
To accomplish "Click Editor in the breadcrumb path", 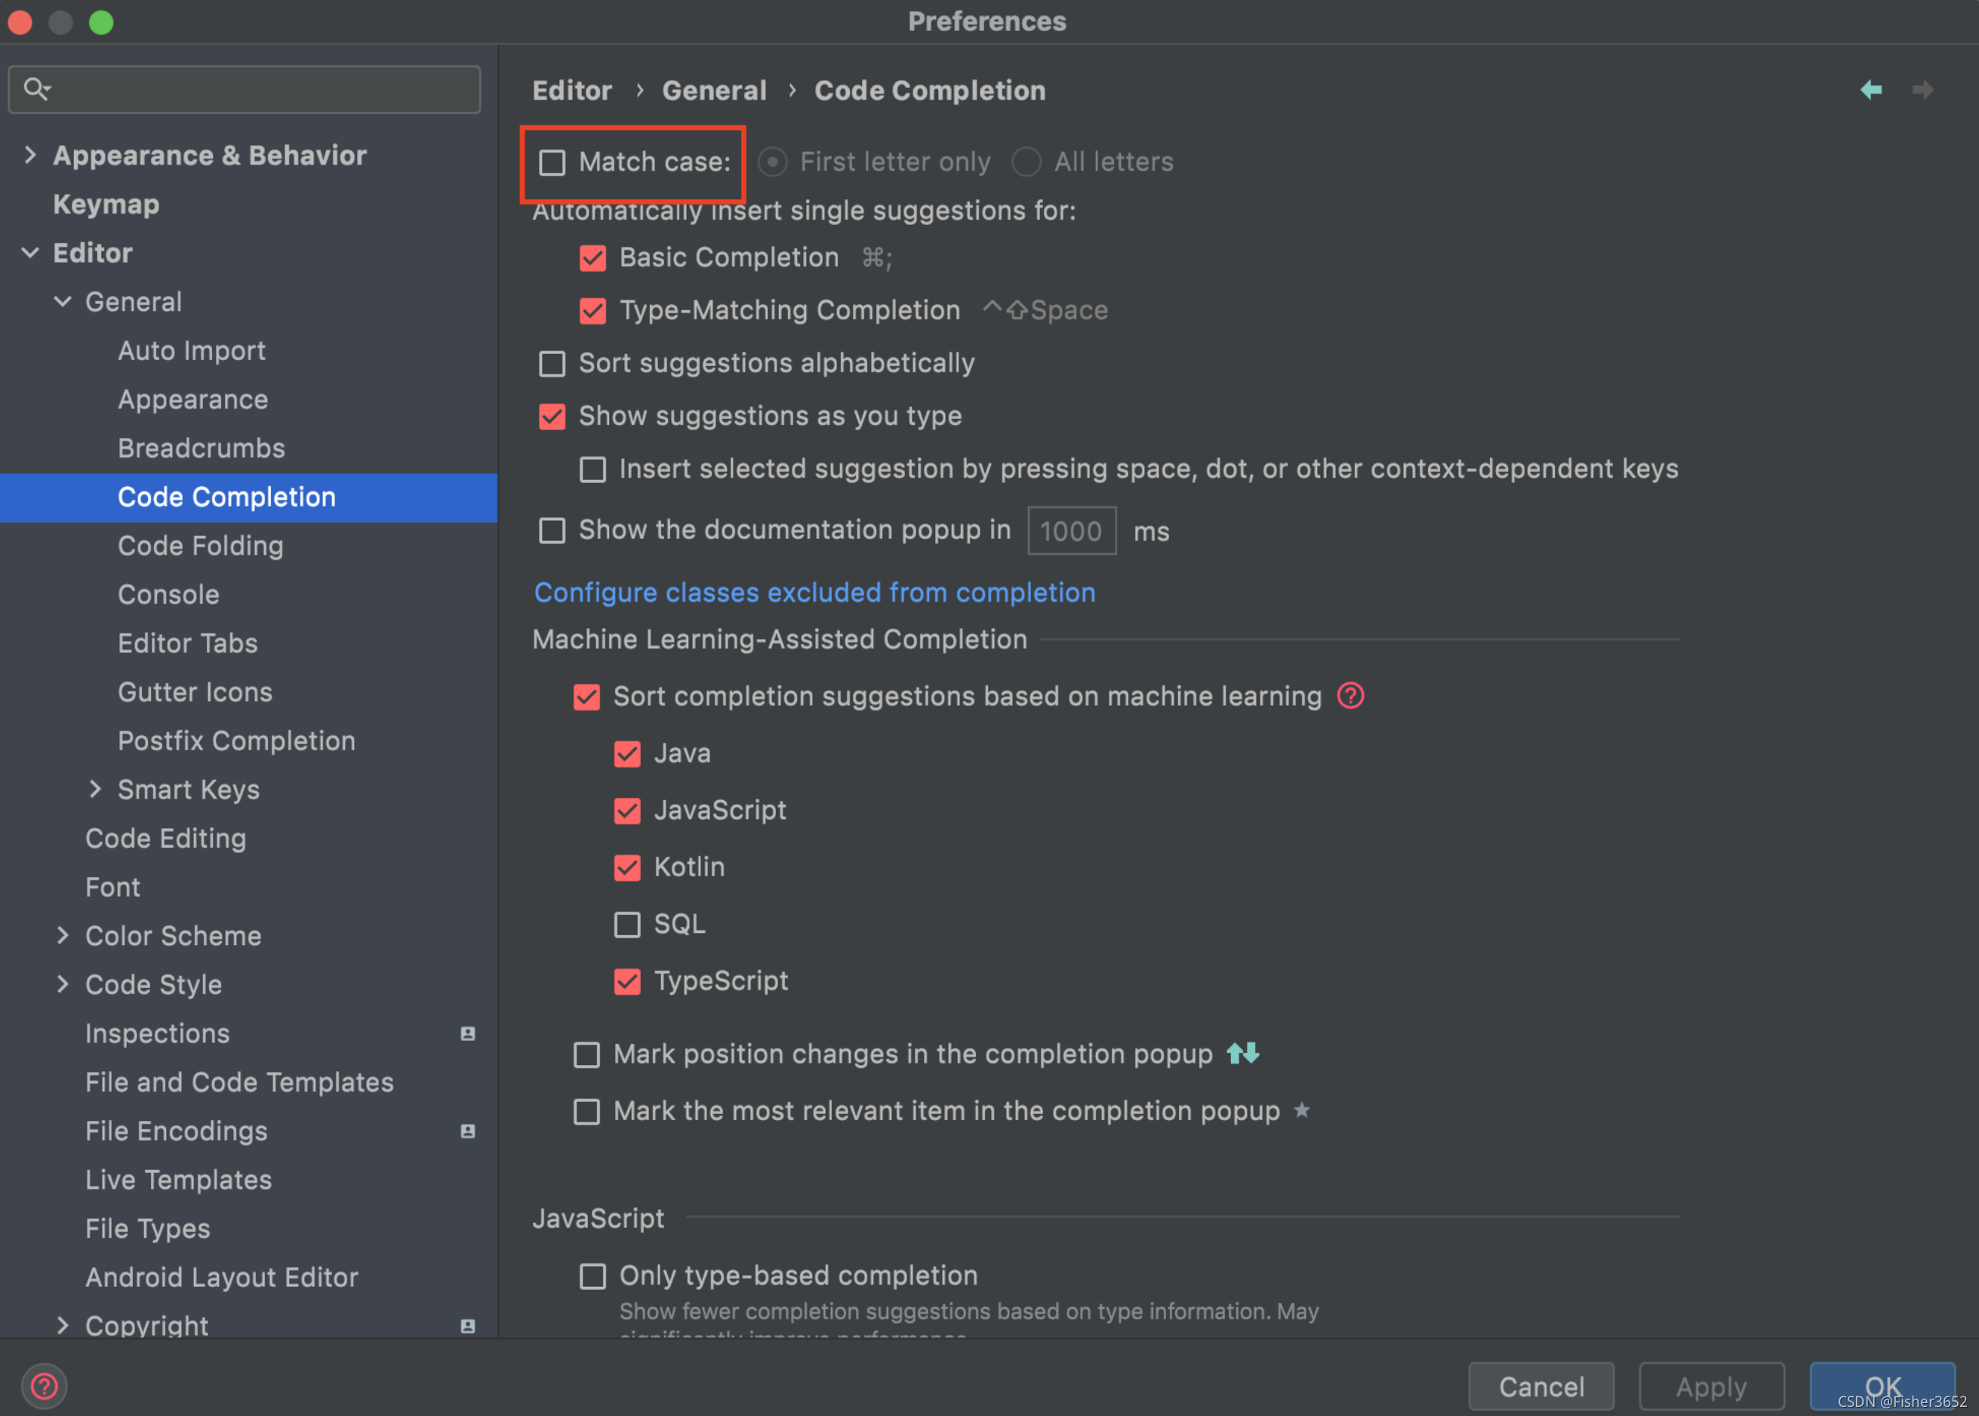I will [x=572, y=91].
